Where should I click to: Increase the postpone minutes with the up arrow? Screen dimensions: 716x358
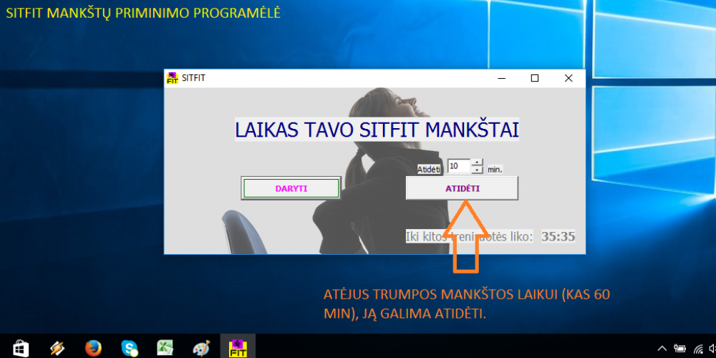(x=477, y=163)
